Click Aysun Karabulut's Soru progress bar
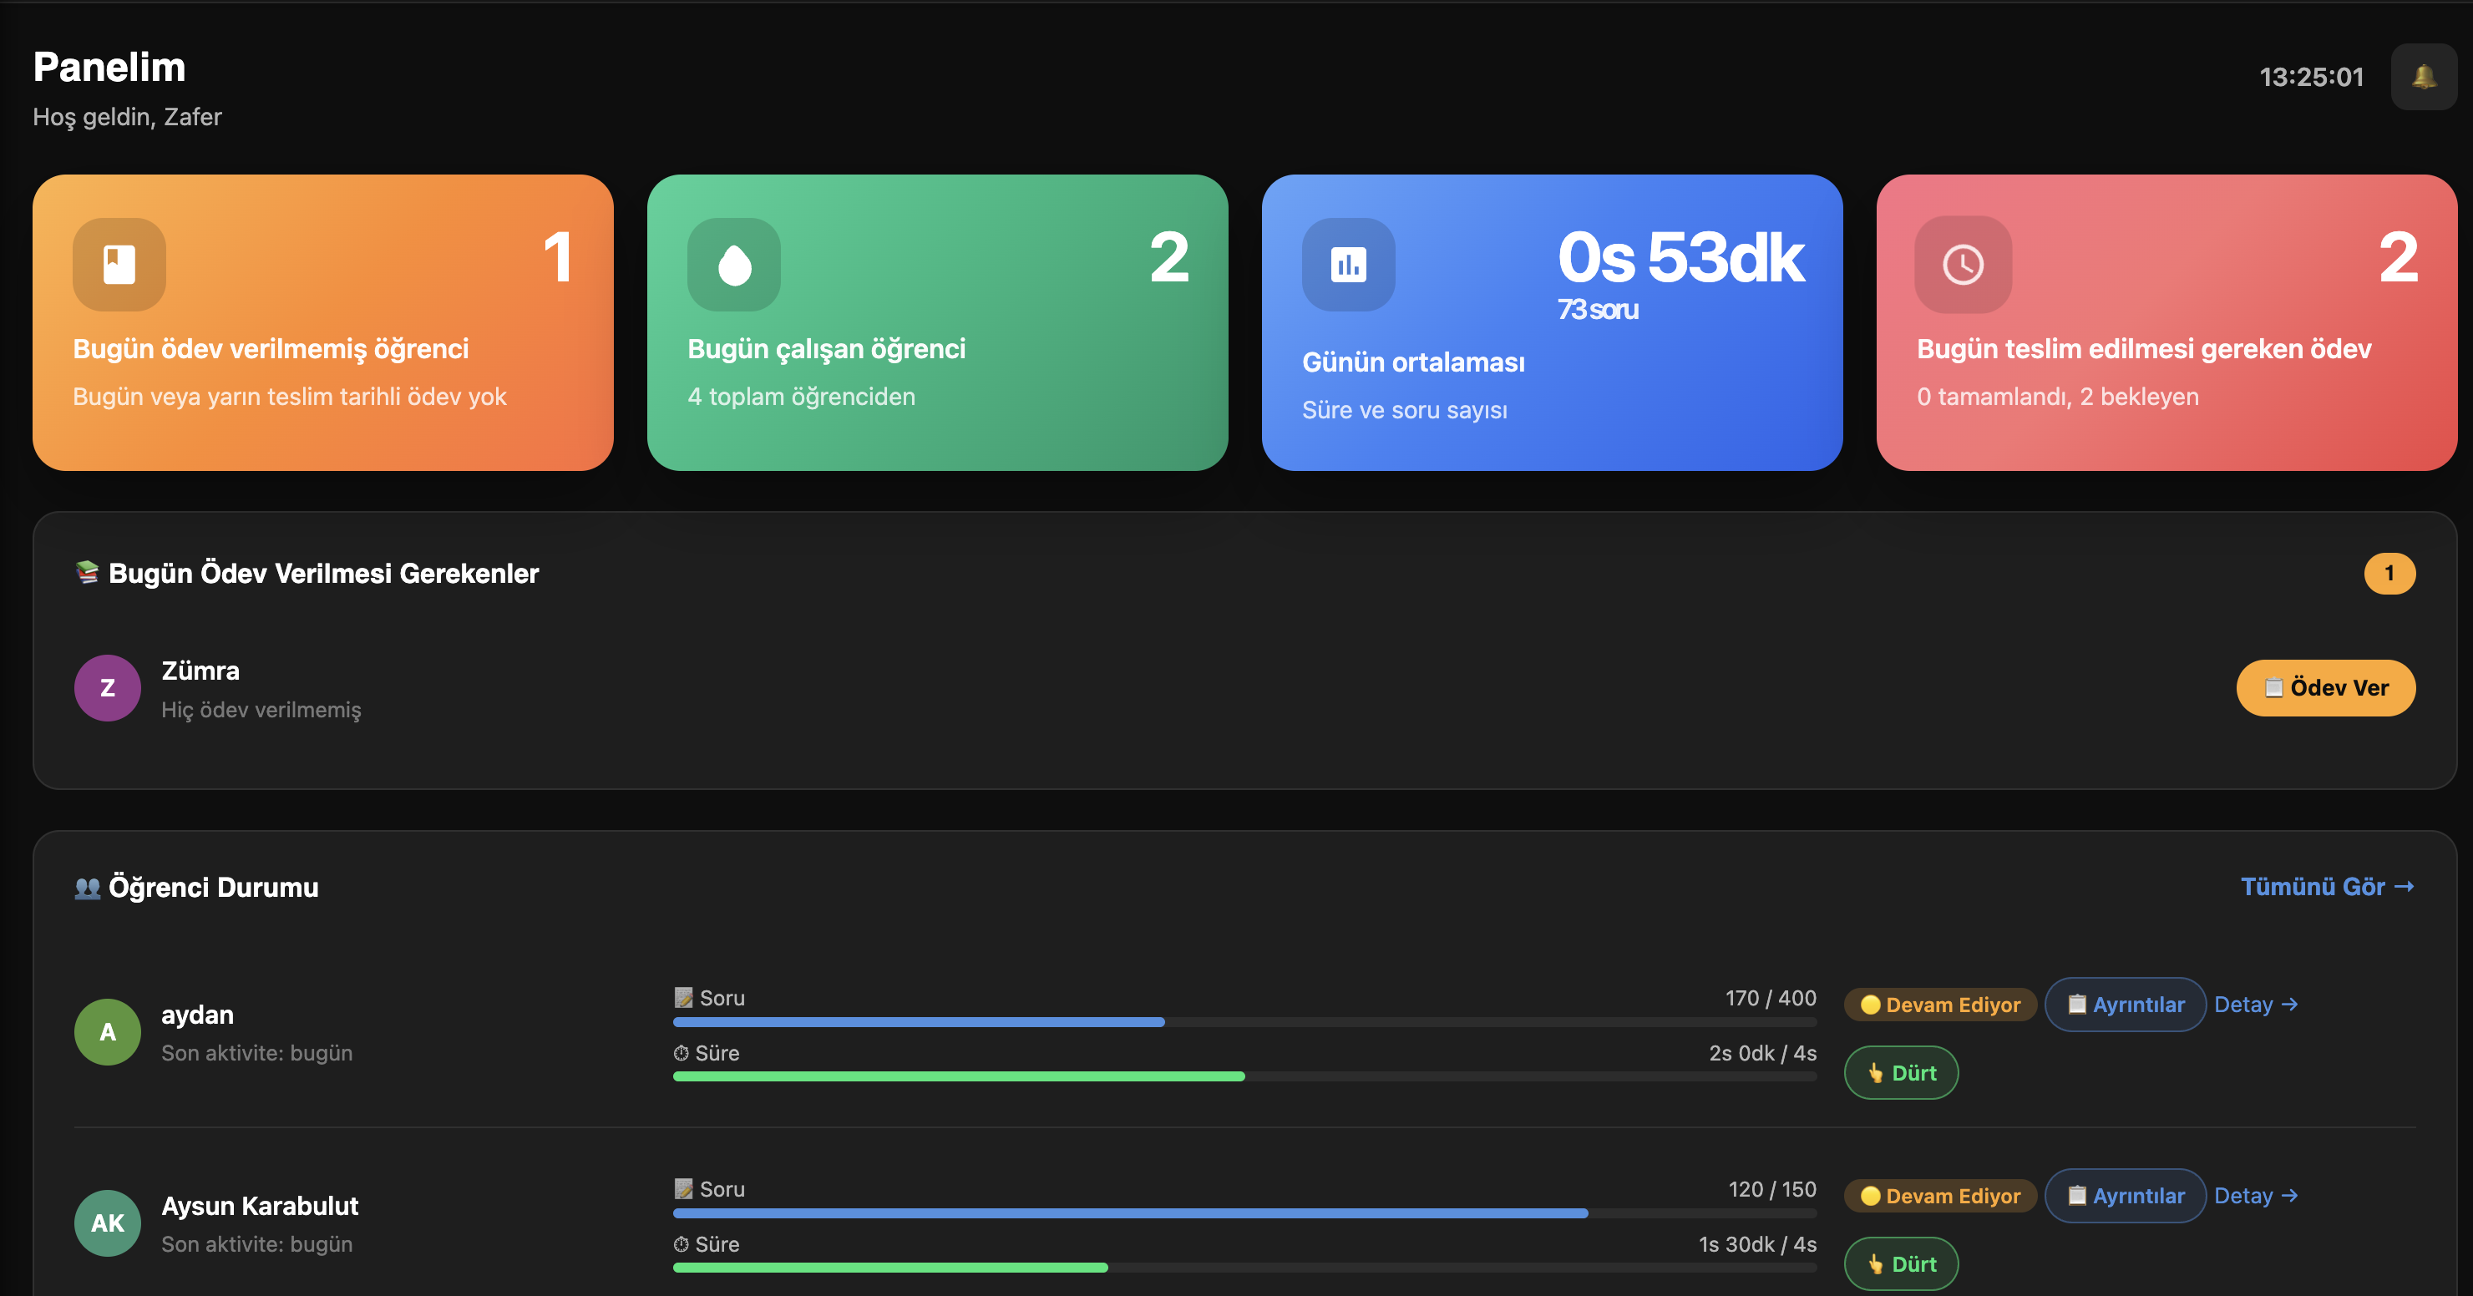 [1244, 1213]
